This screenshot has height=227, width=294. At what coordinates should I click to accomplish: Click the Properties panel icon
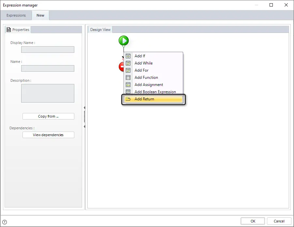point(8,30)
